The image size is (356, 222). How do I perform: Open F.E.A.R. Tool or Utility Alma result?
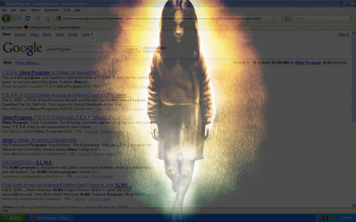tap(66, 95)
